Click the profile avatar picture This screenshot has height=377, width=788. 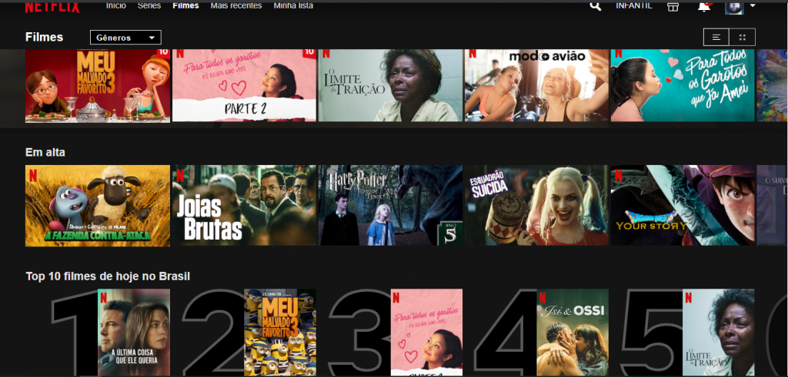733,7
